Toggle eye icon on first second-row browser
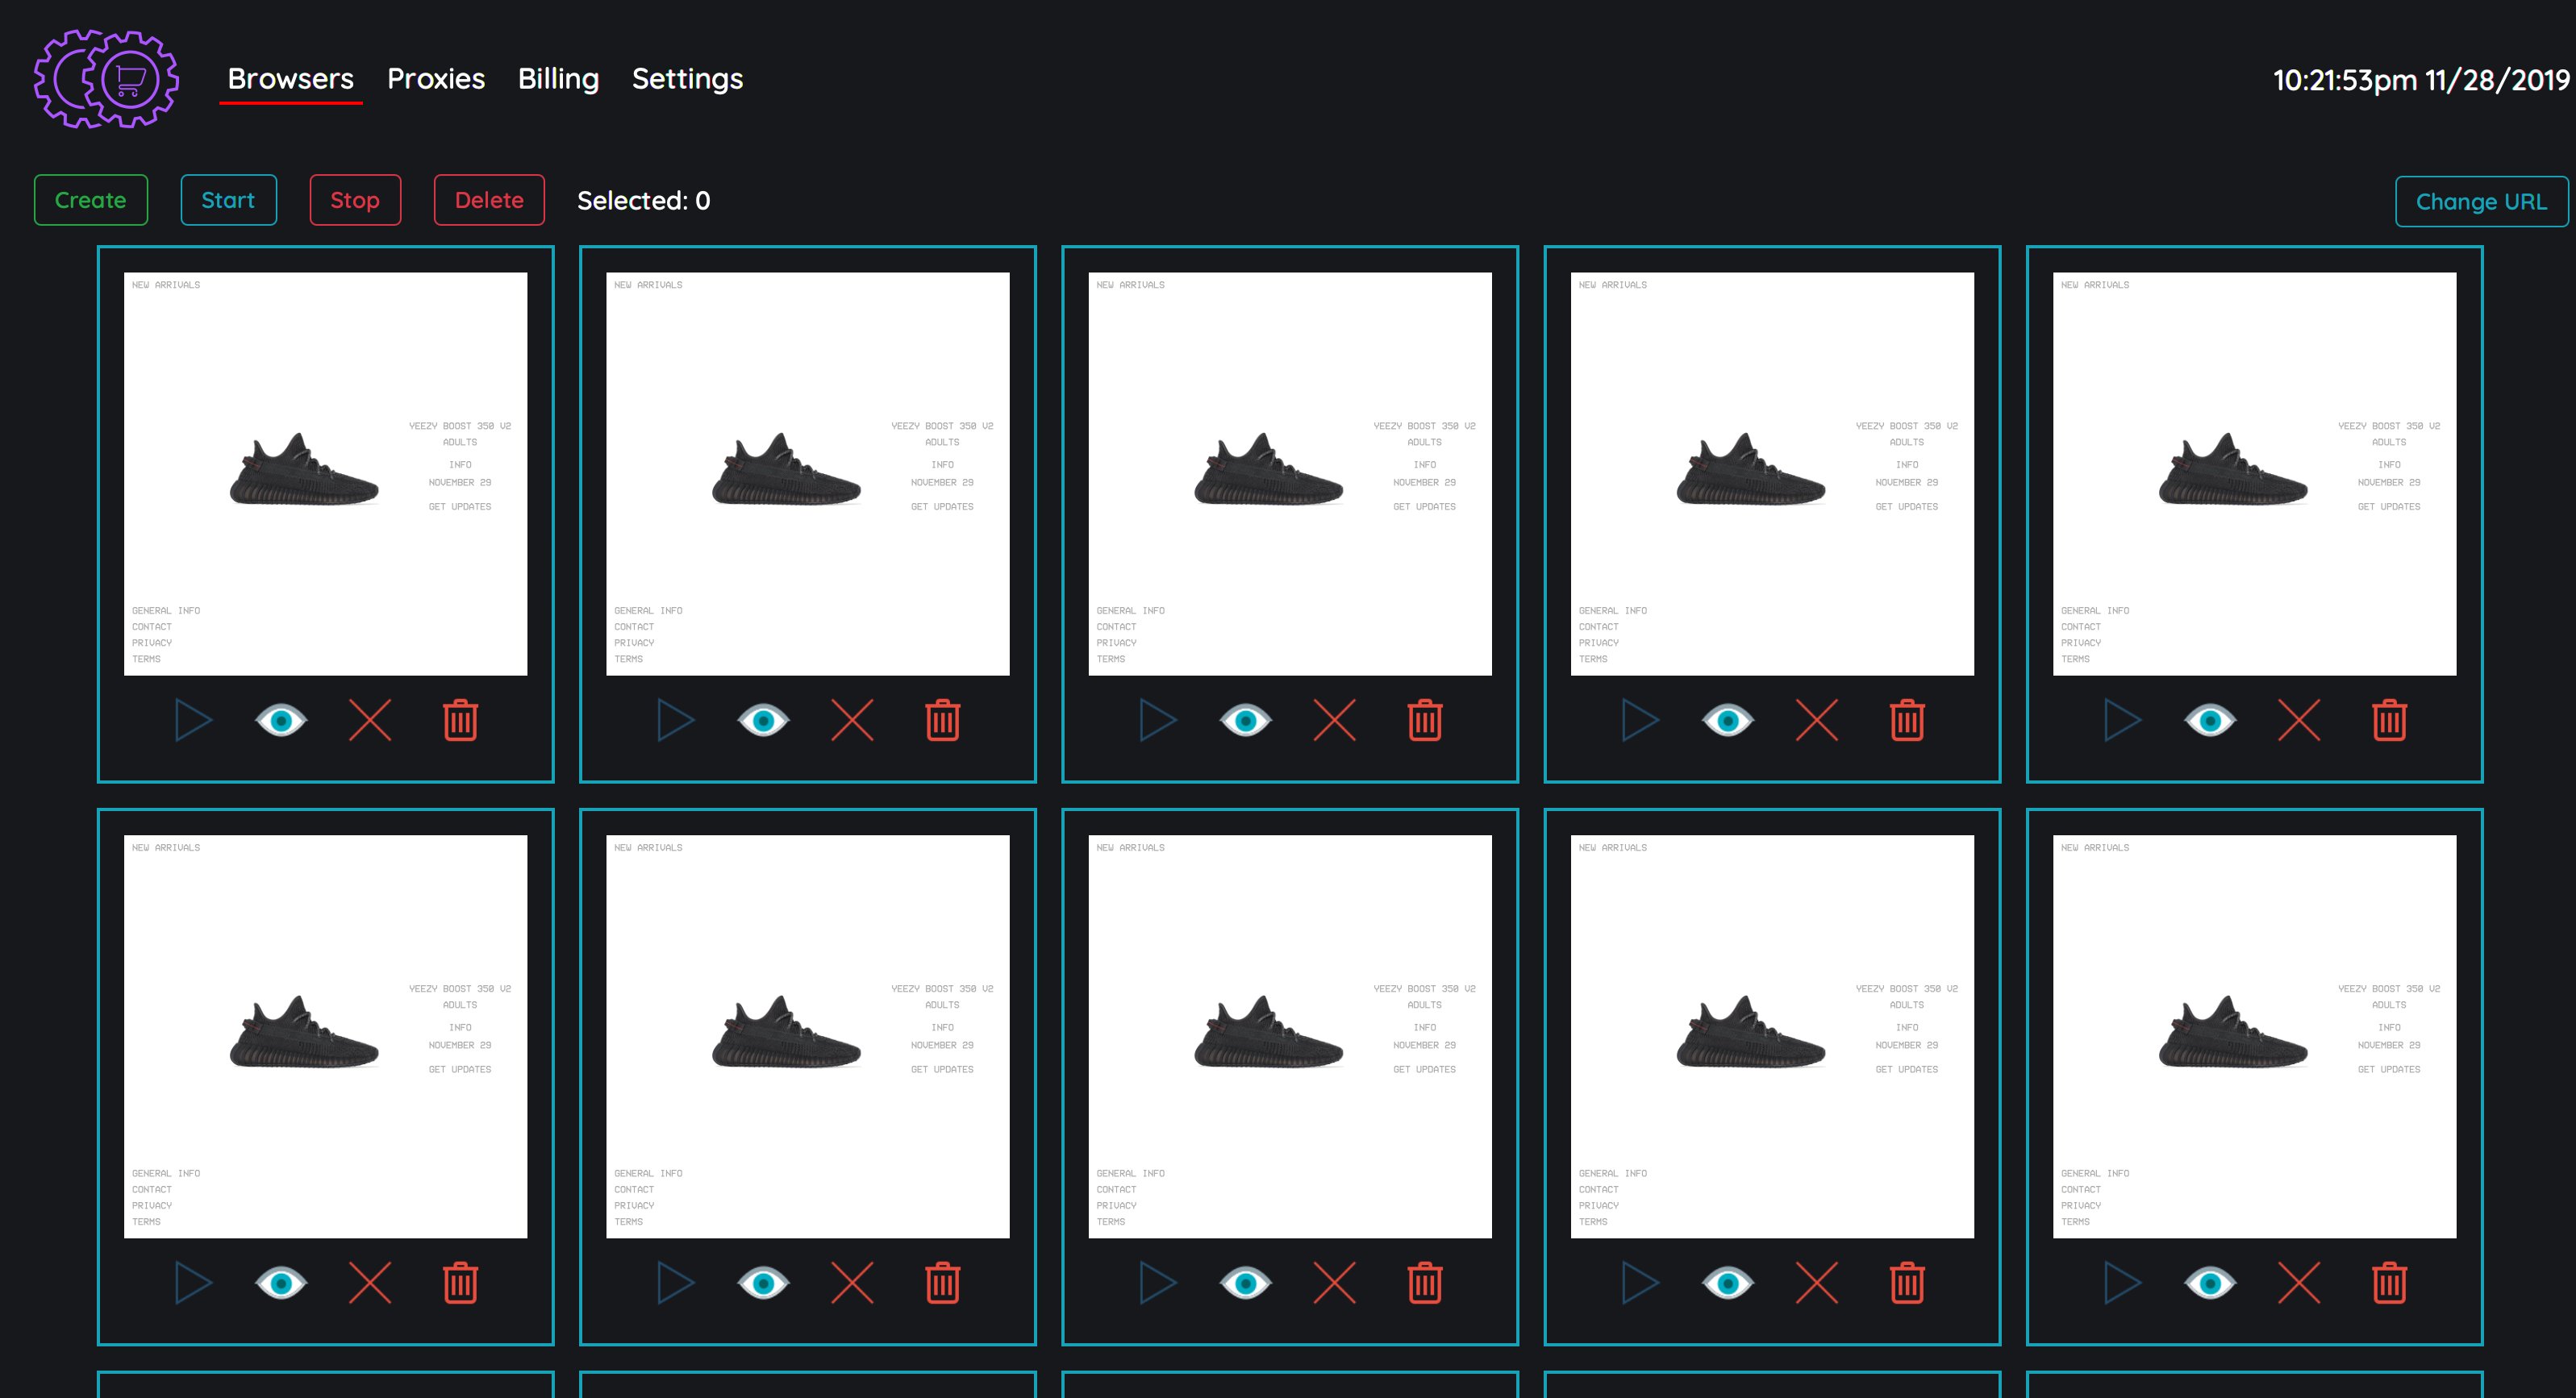 pos(281,1283)
